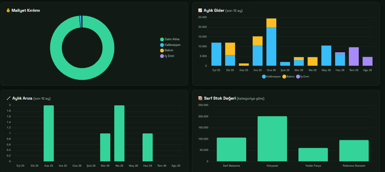This screenshot has height=172, width=385.
Task: Click the Ara 25 yellow Bakım segment
Action: (x=258, y=41)
